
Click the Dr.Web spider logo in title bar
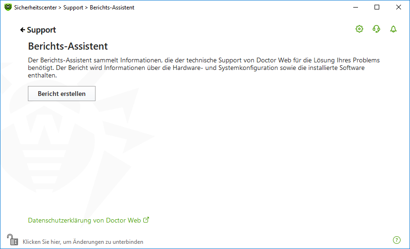(8, 7)
